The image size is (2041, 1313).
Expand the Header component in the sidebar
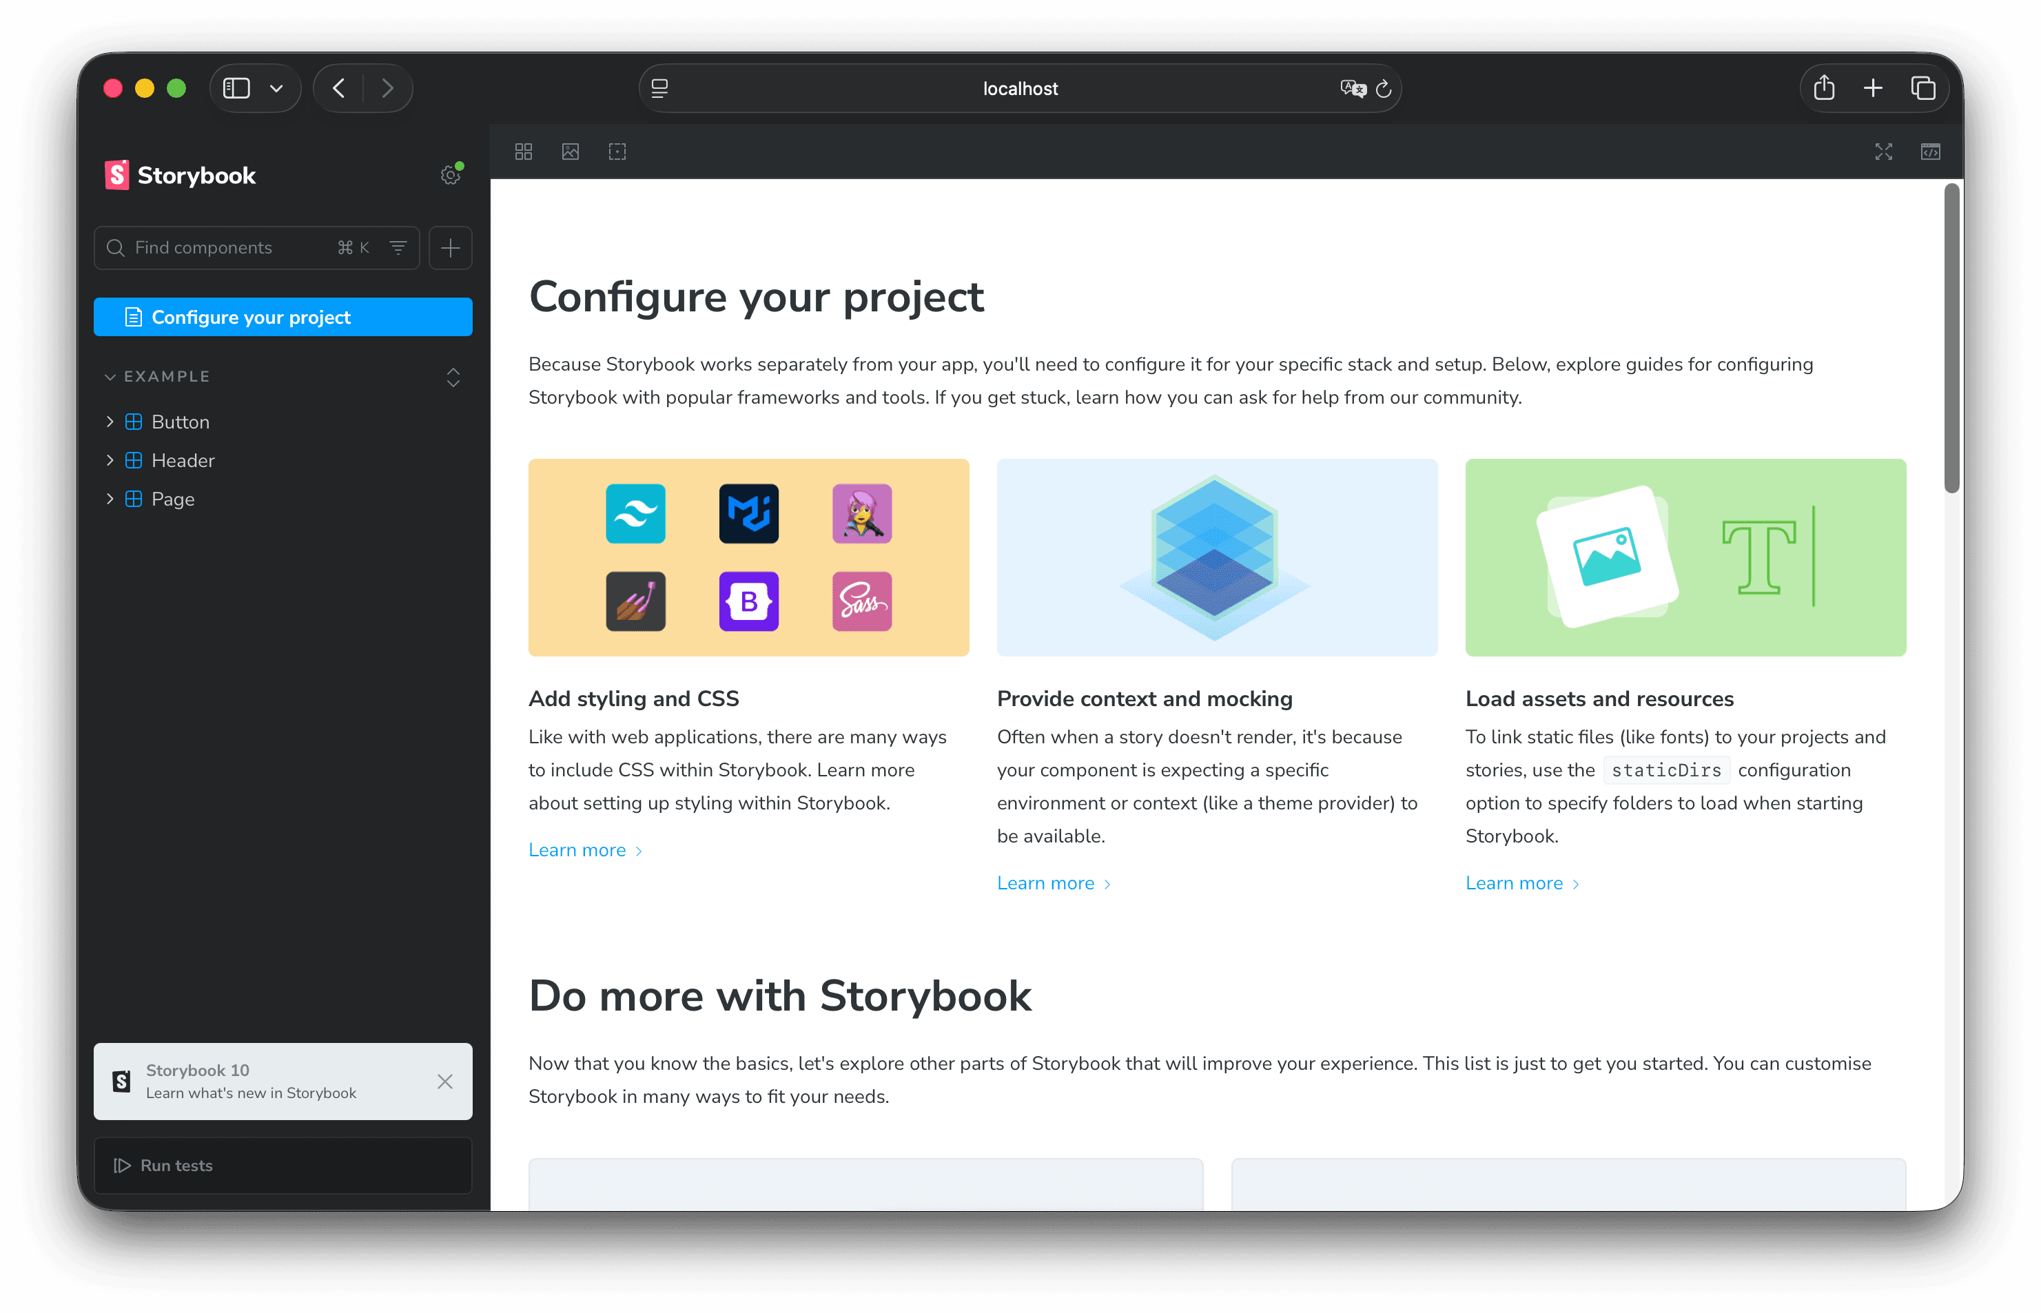[x=110, y=460]
